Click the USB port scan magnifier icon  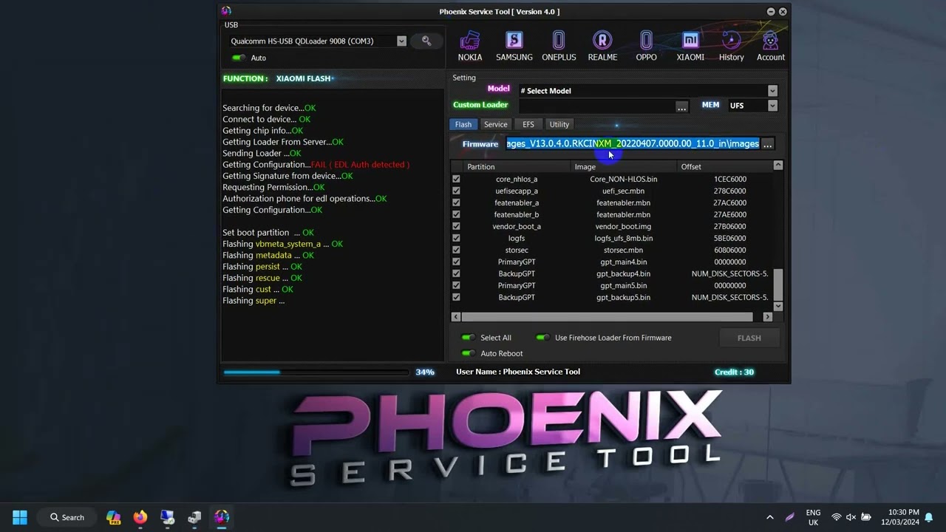click(426, 41)
